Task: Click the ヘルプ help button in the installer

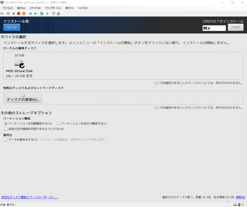Action: [236, 27]
